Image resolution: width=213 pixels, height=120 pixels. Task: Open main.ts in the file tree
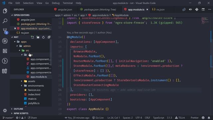[32, 99]
